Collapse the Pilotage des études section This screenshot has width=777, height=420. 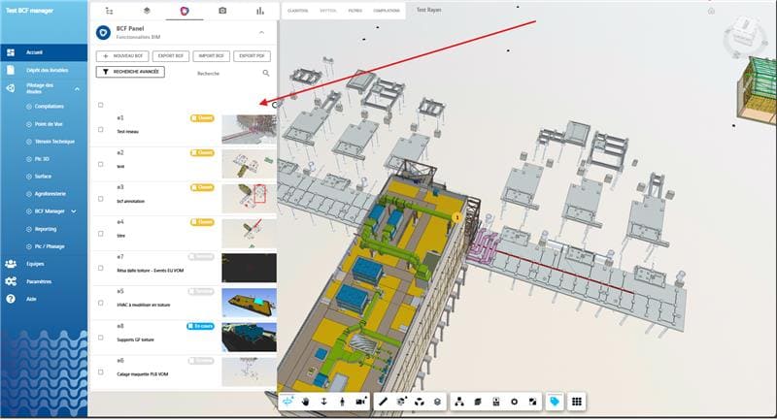pyautogui.click(x=81, y=88)
